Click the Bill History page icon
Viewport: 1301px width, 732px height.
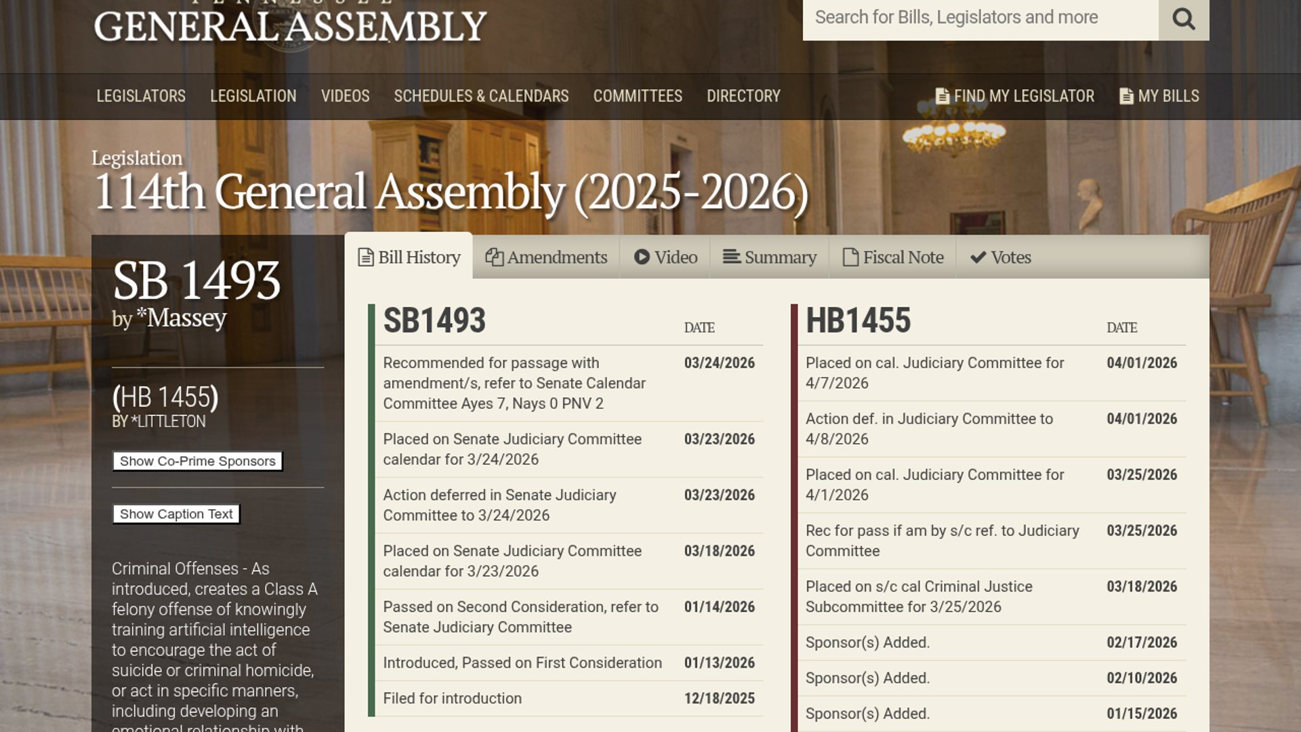[x=366, y=258]
